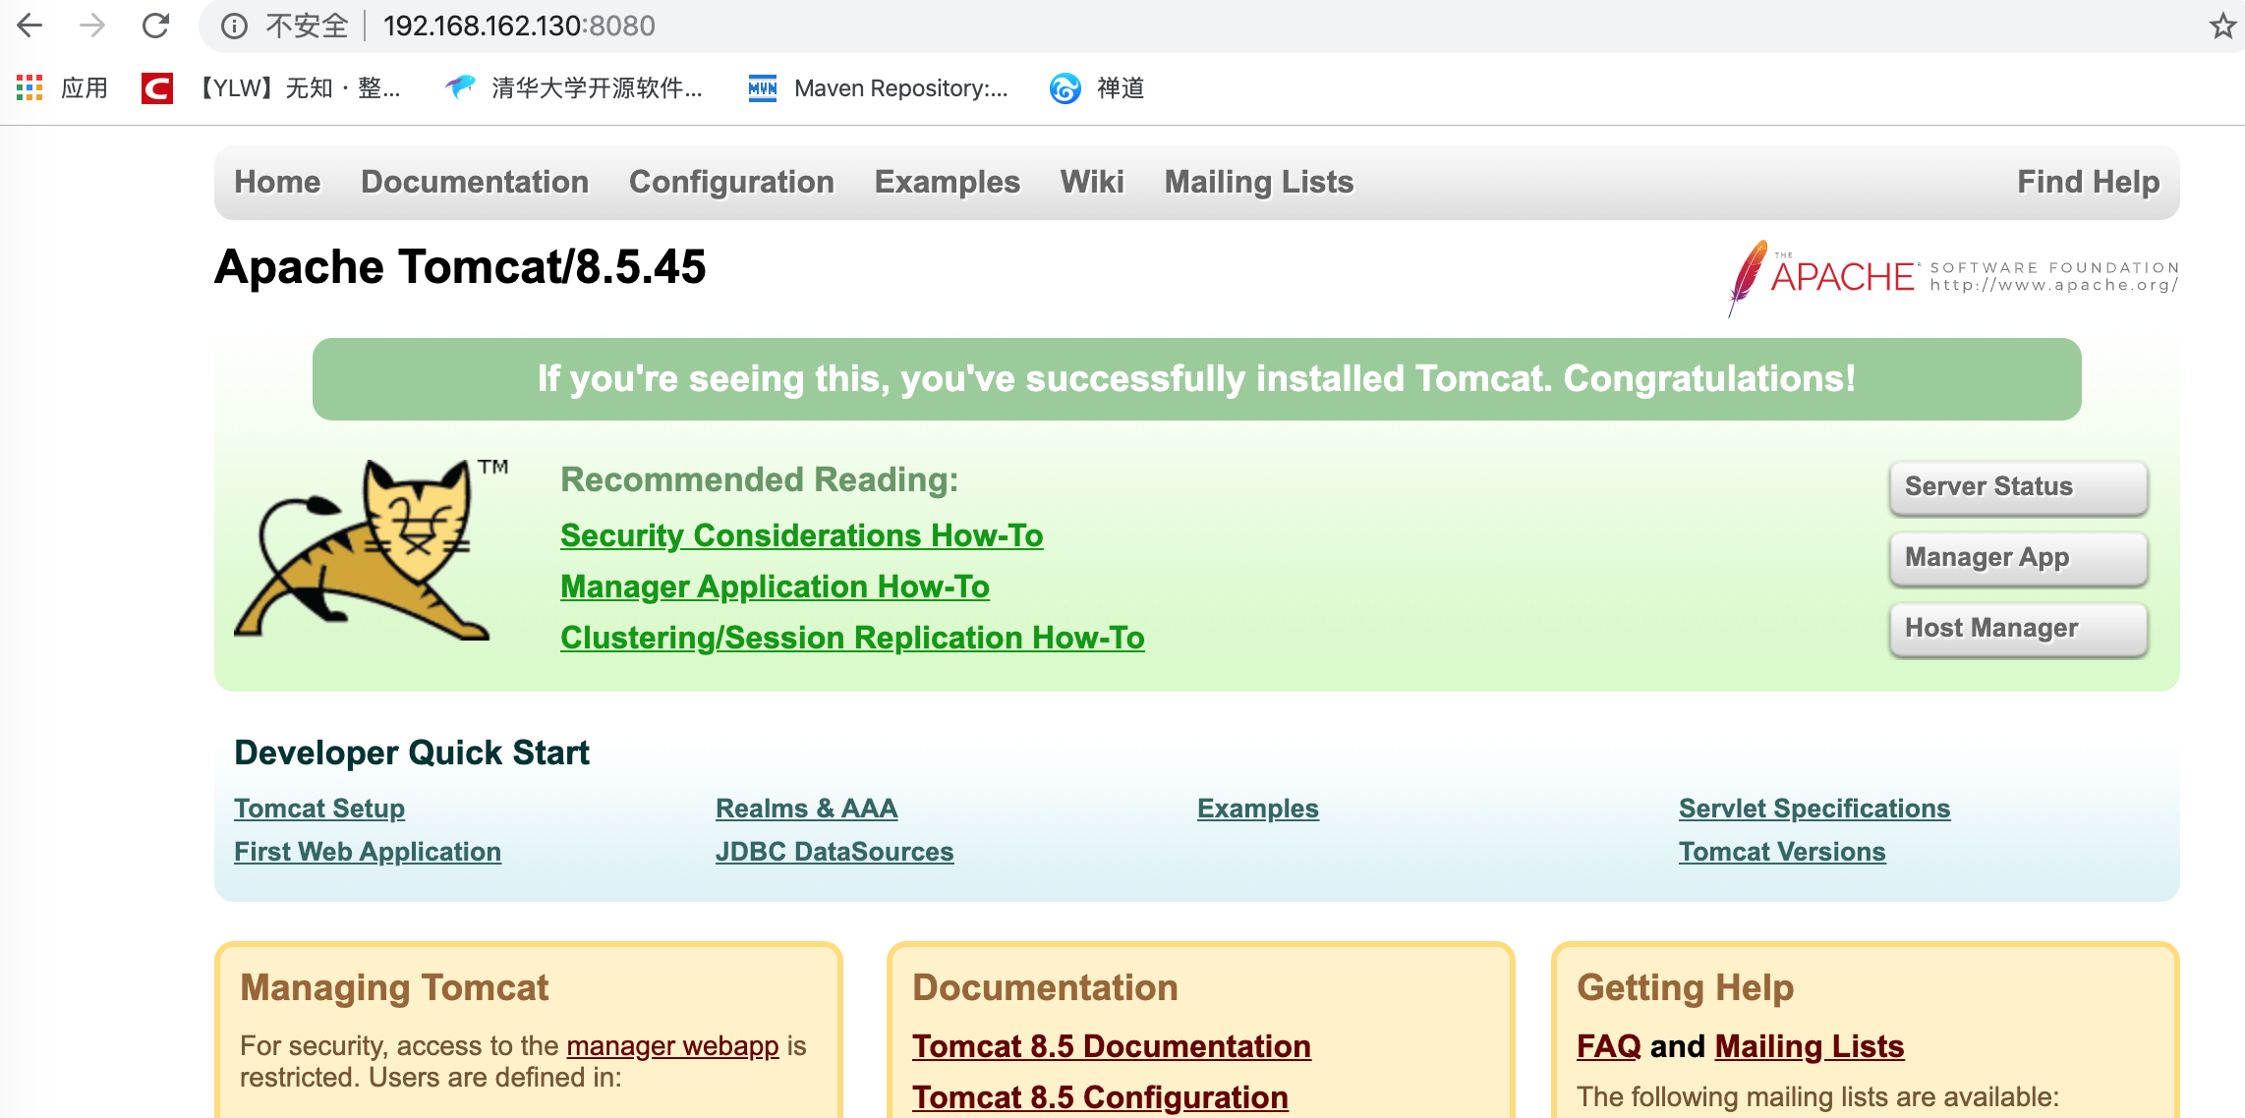Open Configuration in the nav bar
This screenshot has width=2245, height=1118.
click(731, 183)
